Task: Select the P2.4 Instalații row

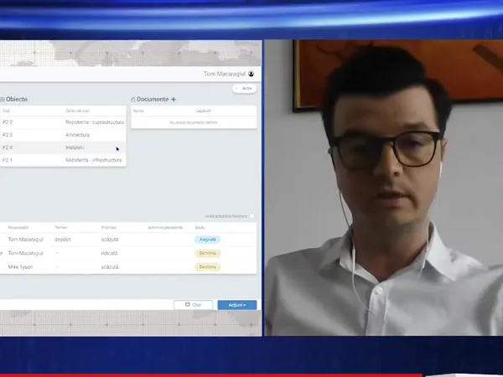Action: [x=63, y=147]
